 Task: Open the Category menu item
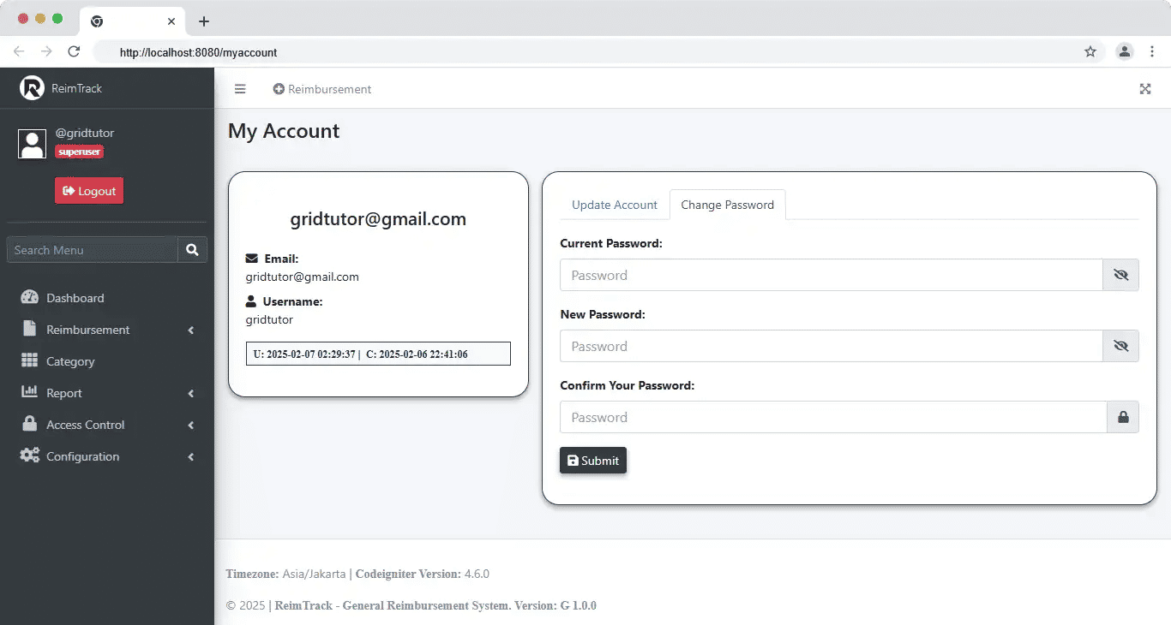(x=70, y=361)
